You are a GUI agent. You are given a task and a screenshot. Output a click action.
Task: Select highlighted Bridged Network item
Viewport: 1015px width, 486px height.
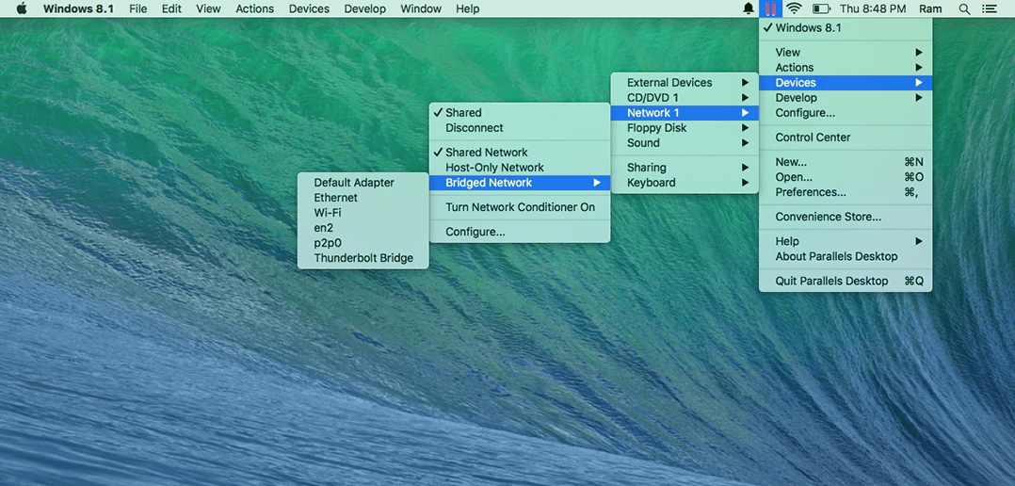520,183
